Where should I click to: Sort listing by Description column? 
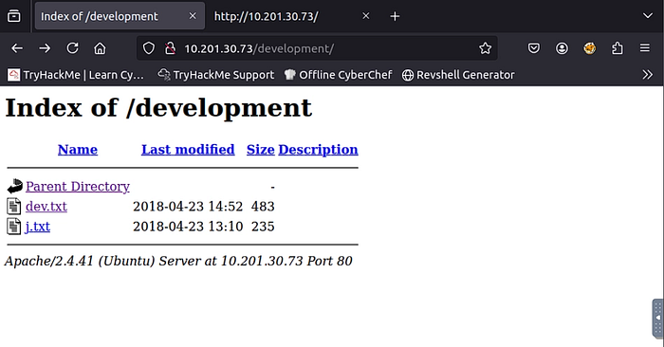[318, 150]
